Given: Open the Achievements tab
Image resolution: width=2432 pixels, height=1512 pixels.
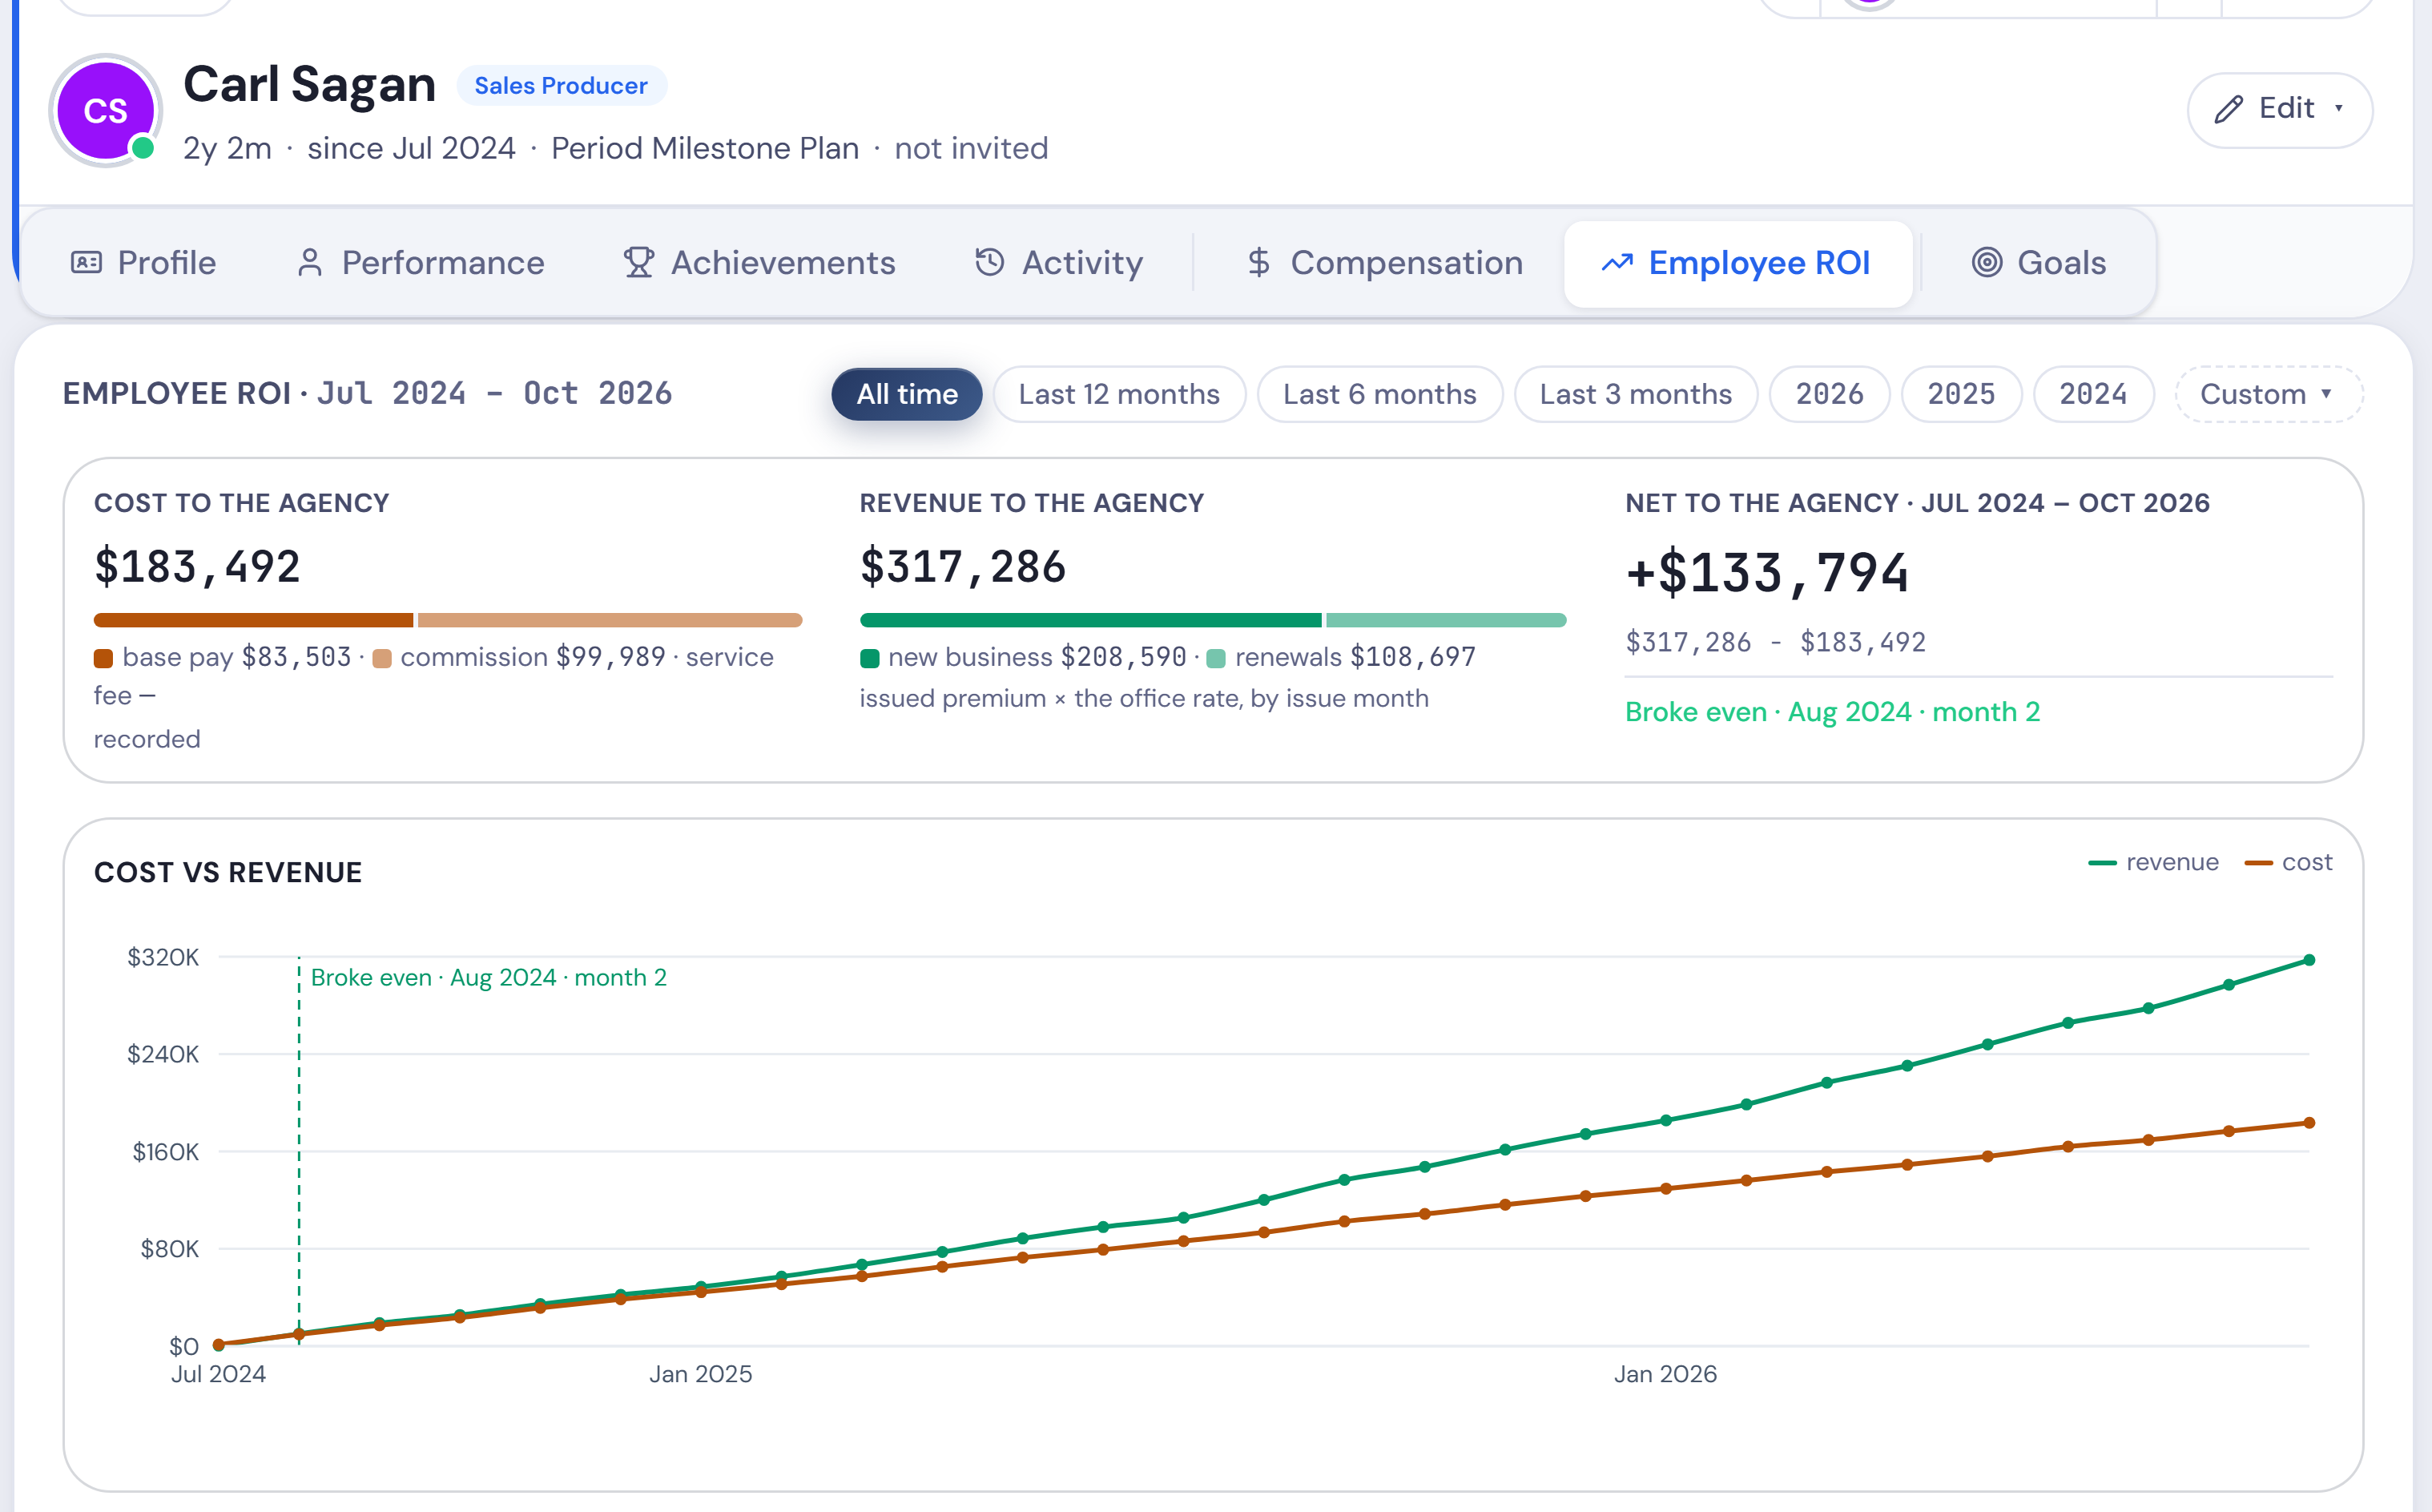Looking at the screenshot, I should click(759, 263).
